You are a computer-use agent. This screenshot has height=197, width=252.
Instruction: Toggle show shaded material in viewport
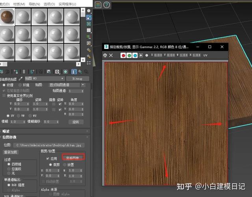pyautogui.click(x=65, y=72)
